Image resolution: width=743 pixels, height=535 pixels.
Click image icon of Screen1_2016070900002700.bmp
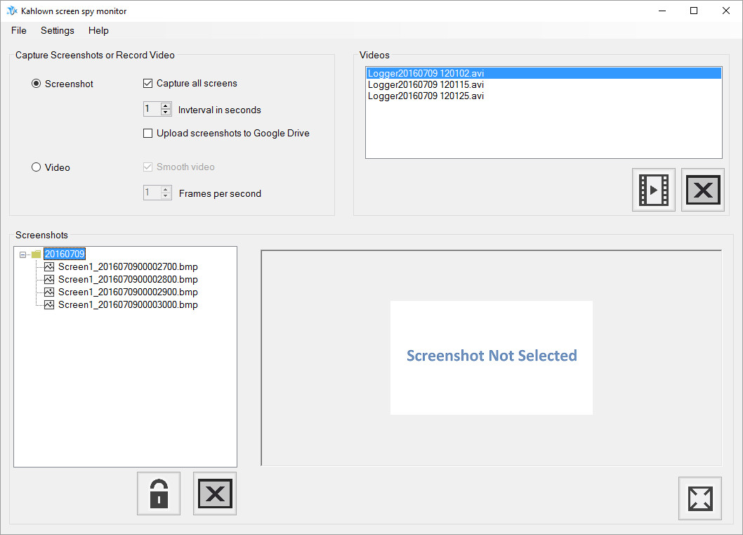[49, 266]
